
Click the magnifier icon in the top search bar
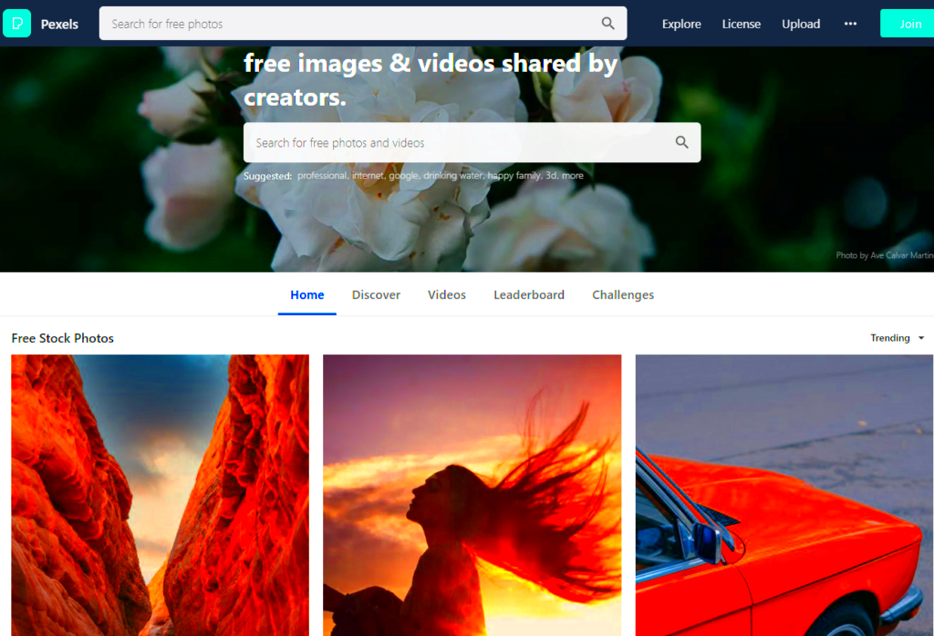[607, 23]
